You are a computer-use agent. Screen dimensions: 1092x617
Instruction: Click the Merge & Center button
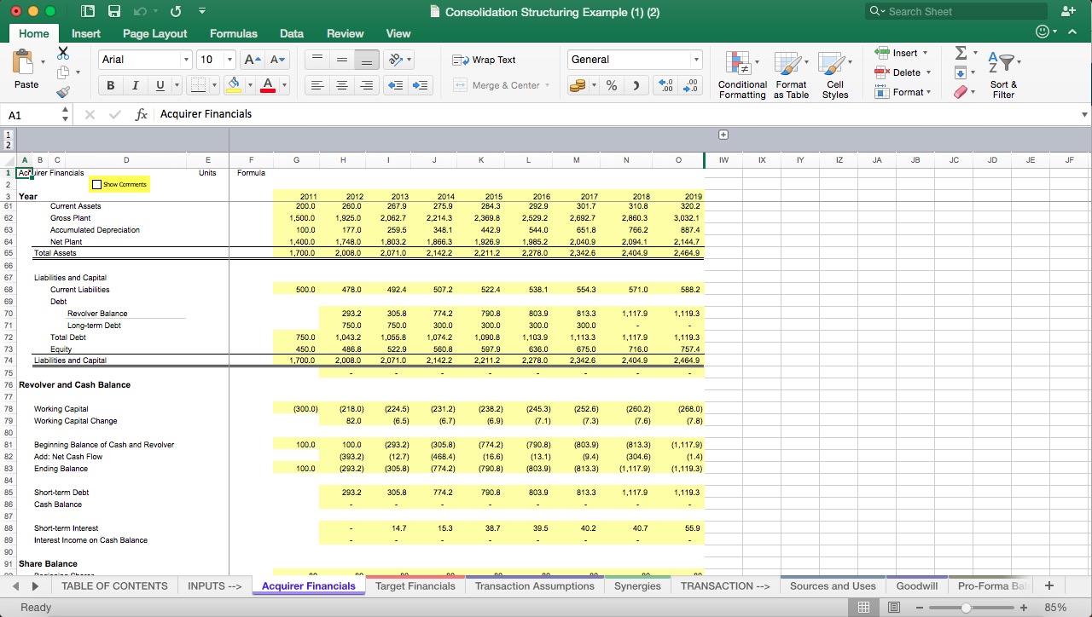point(498,85)
